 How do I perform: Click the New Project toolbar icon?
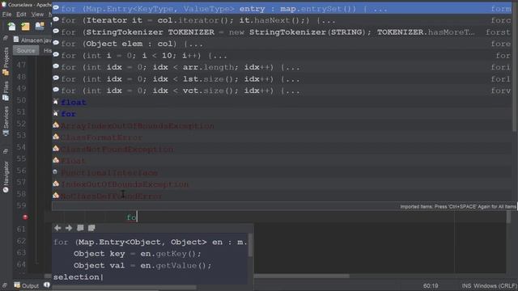pos(25,27)
